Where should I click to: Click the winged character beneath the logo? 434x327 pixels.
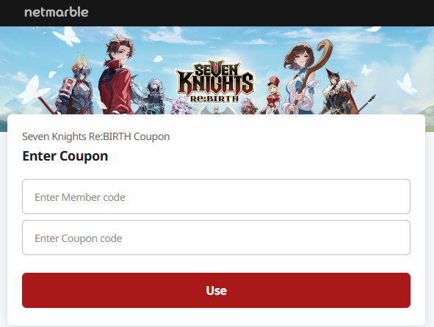coord(217,109)
